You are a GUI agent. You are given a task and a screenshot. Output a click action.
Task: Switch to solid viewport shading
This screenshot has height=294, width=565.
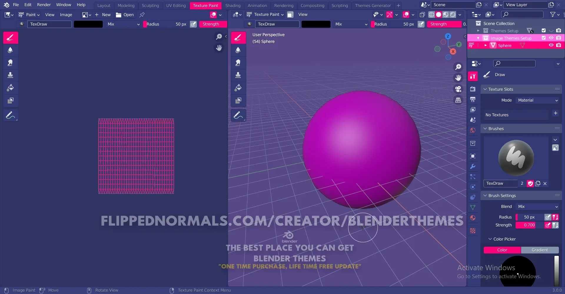[438, 14]
